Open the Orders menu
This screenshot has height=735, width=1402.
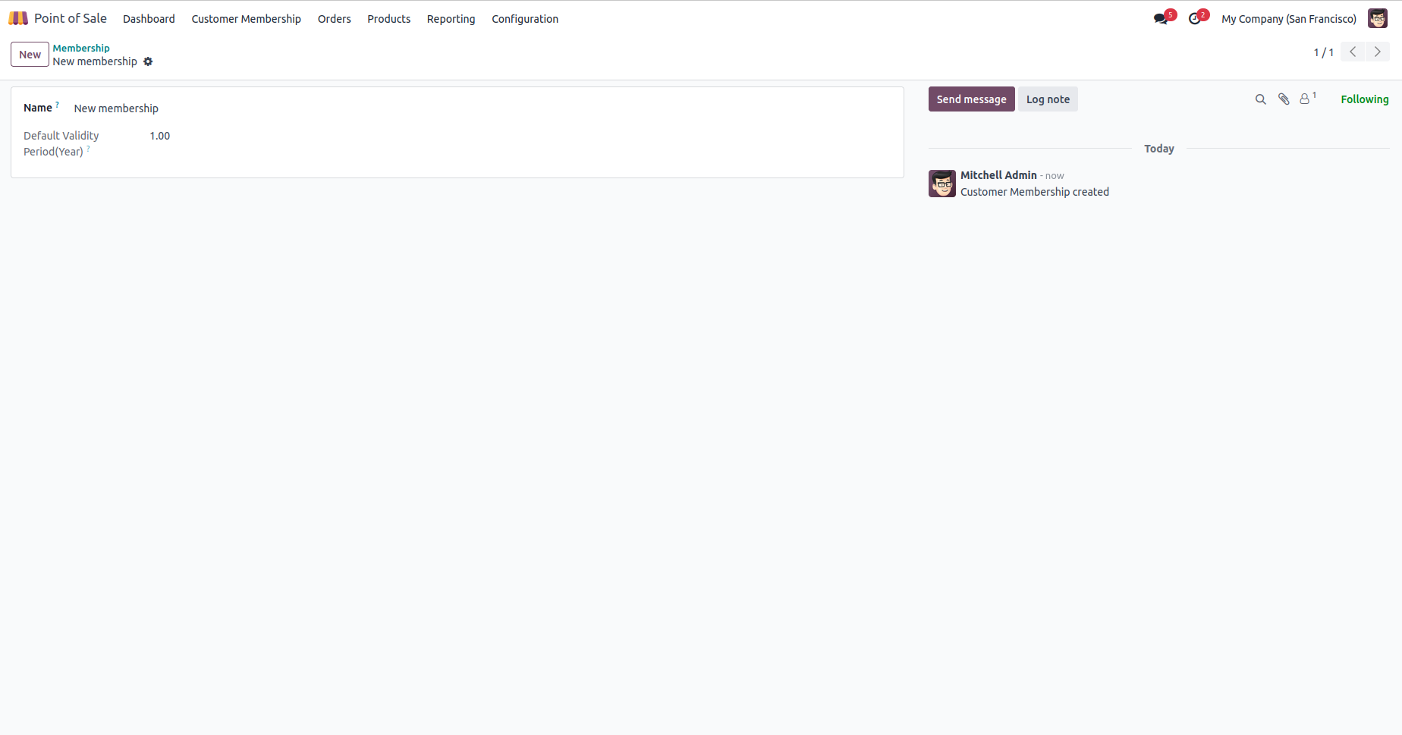coord(335,19)
